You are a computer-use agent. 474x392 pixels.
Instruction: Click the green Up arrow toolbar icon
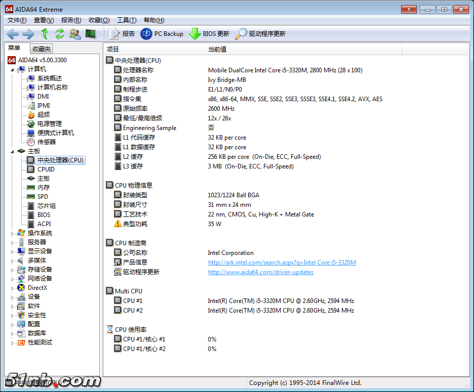click(45, 34)
